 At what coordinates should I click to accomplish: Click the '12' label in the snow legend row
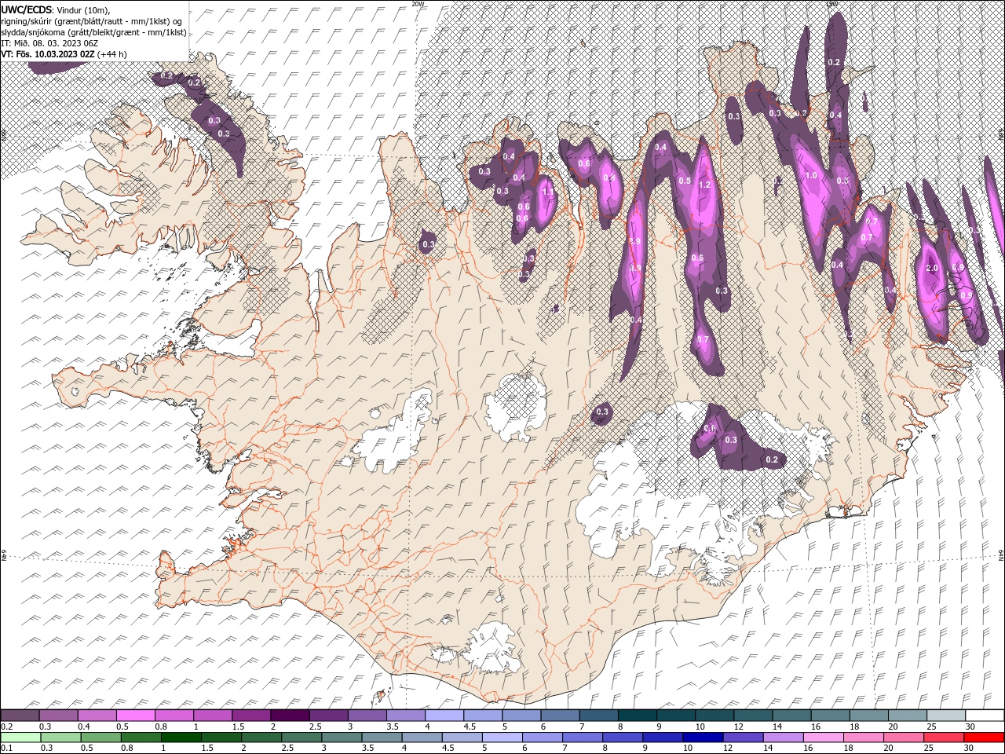[x=738, y=727]
